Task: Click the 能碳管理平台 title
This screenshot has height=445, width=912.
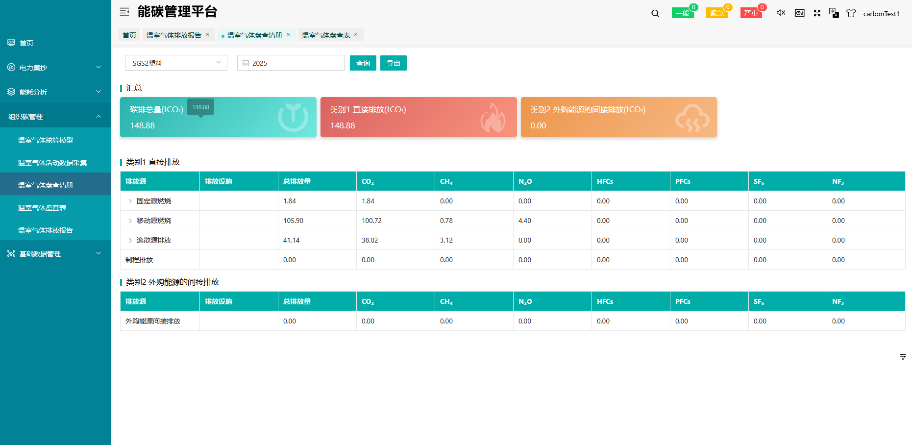Action: click(177, 11)
